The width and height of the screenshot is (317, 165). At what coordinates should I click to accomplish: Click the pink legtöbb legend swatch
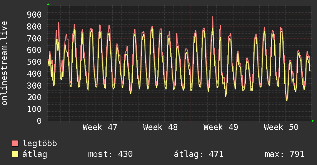[x=15, y=144]
